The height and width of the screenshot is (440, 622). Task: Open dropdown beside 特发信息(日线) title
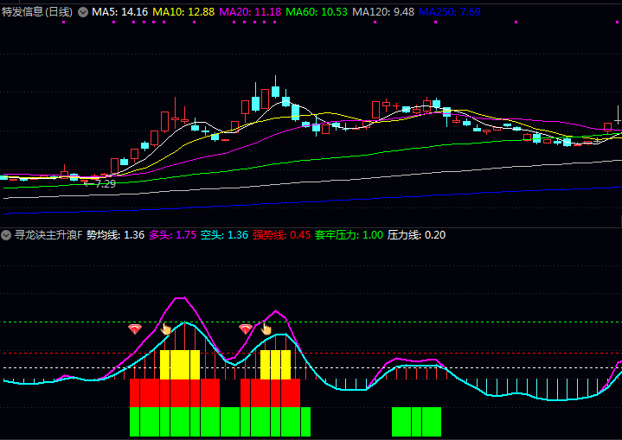[x=83, y=12]
